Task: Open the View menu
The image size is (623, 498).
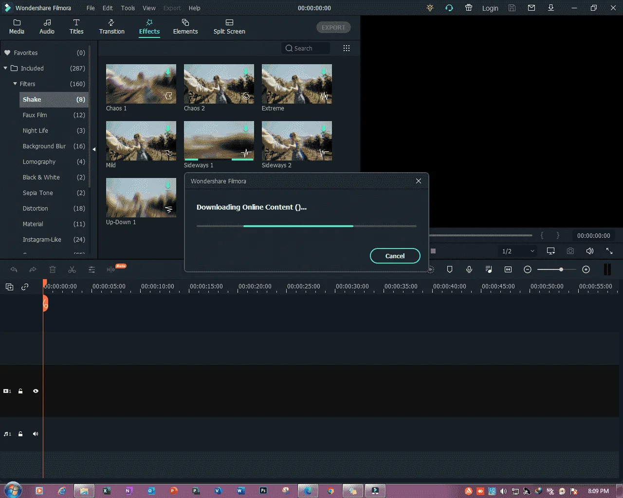Action: (149, 8)
